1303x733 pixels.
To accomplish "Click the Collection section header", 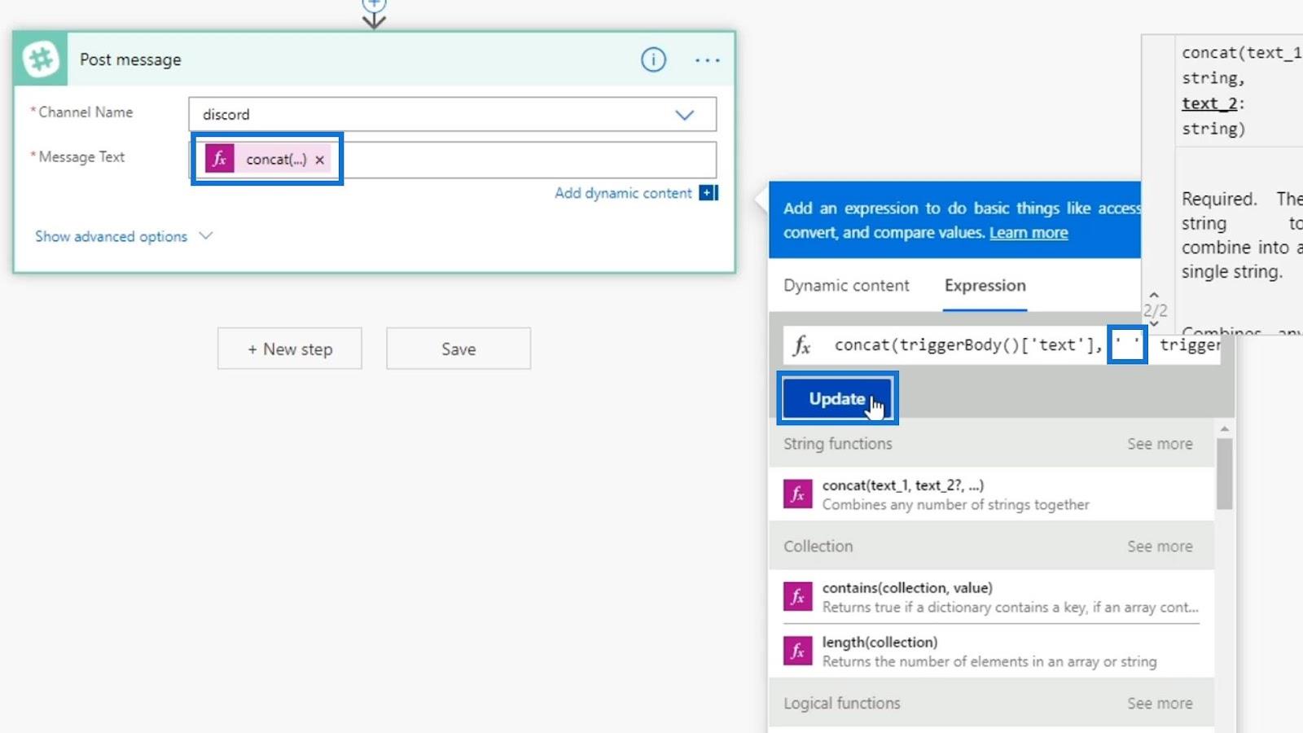I will tap(818, 546).
